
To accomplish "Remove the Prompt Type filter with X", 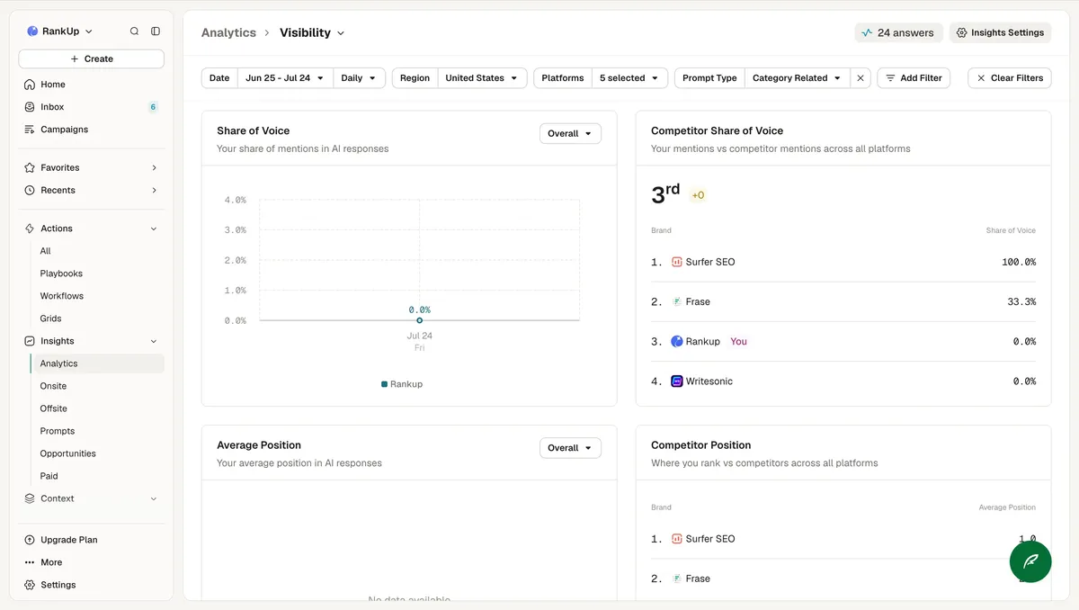I will 861,78.
